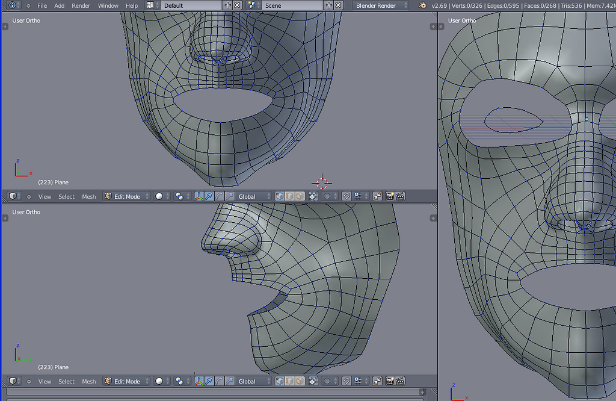Screen dimensions: 616x401
Task: Open editor type selector in front-view header
Action: pyautogui.click(x=14, y=196)
